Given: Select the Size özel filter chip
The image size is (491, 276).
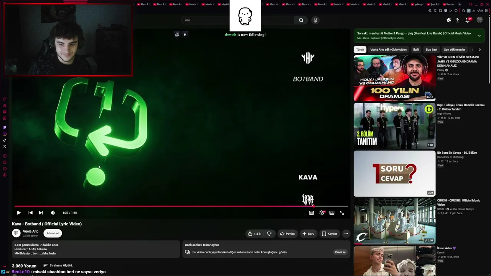Looking at the screenshot, I should point(431,49).
